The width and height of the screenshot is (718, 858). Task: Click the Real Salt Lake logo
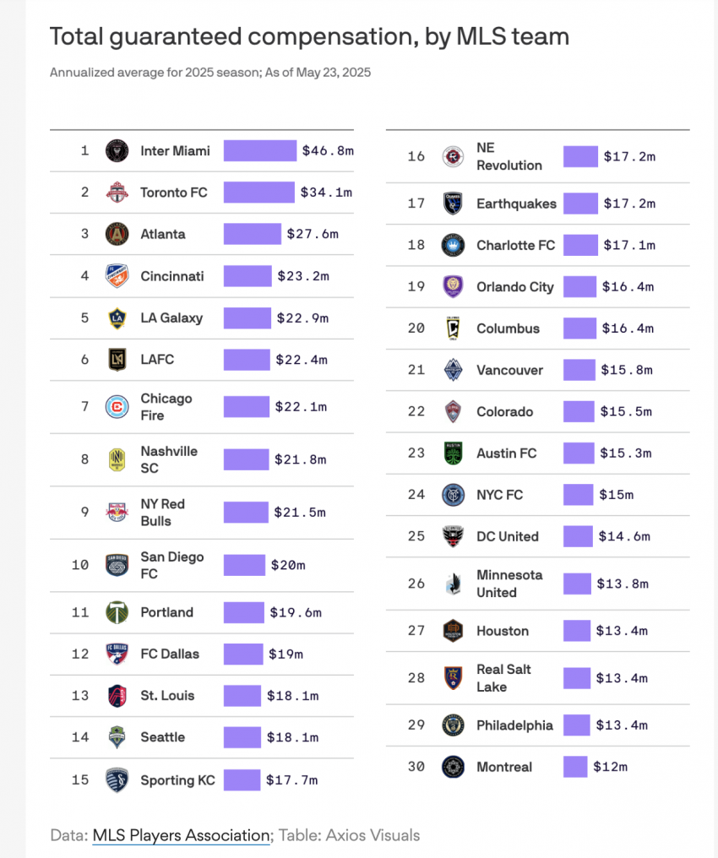coord(453,678)
